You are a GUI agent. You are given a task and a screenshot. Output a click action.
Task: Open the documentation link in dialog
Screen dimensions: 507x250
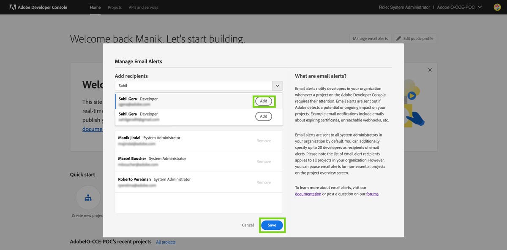[308, 194]
